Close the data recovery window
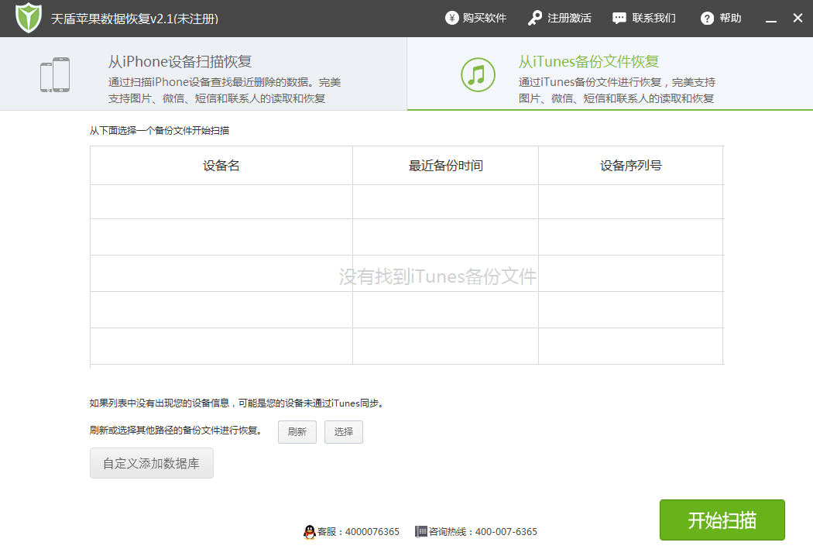 (x=798, y=18)
